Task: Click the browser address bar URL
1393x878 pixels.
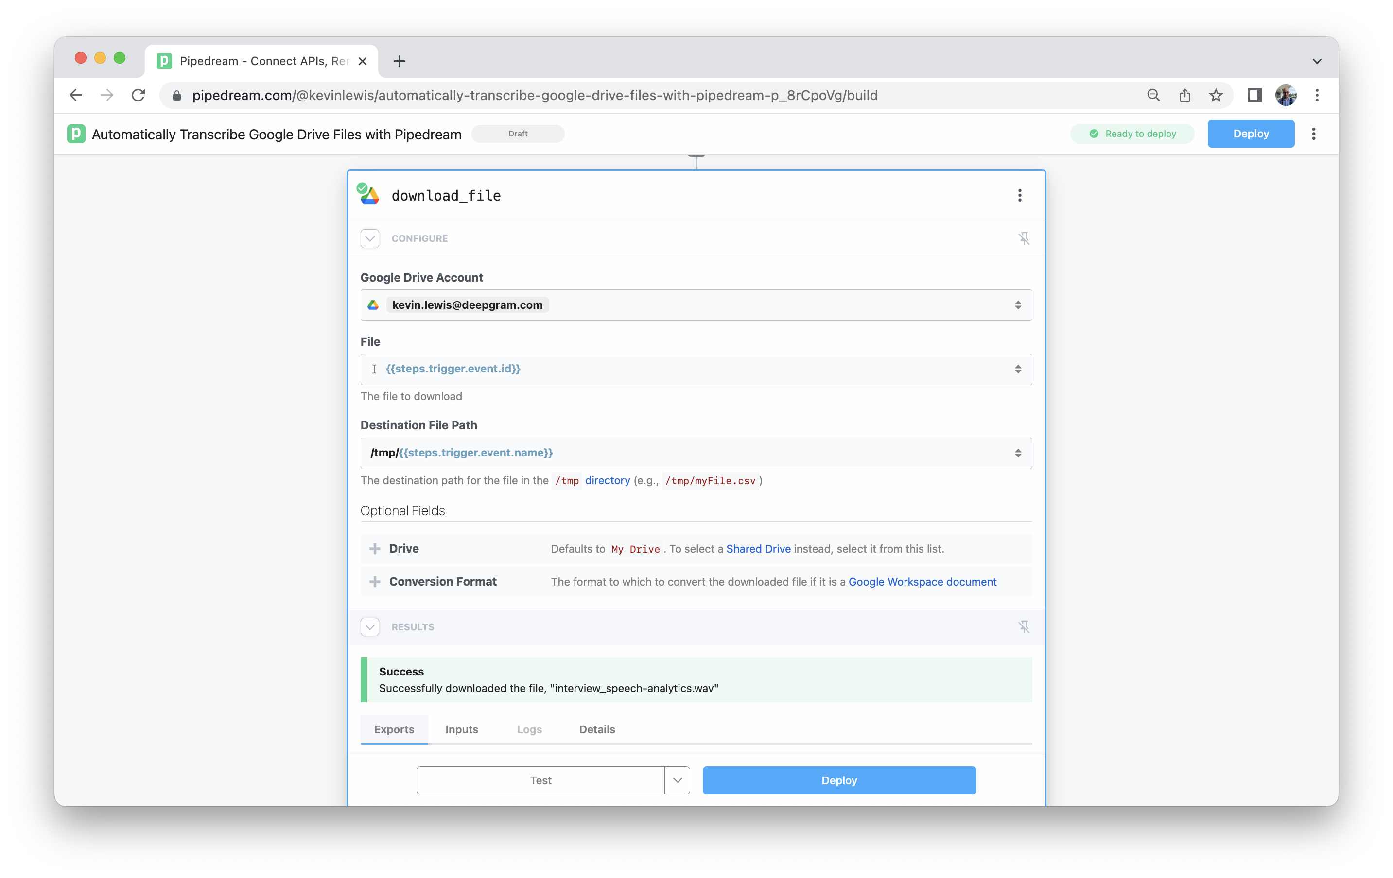Action: point(535,95)
